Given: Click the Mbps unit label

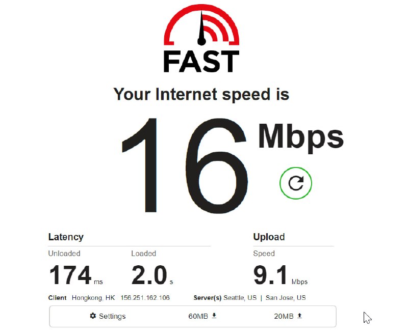Looking at the screenshot, I should click(x=301, y=138).
